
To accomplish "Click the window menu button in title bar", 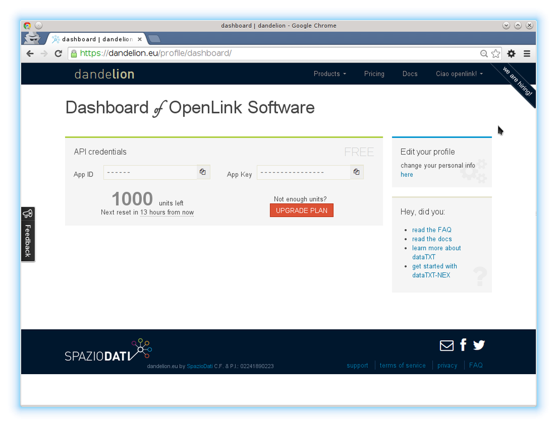I will tap(39, 26).
